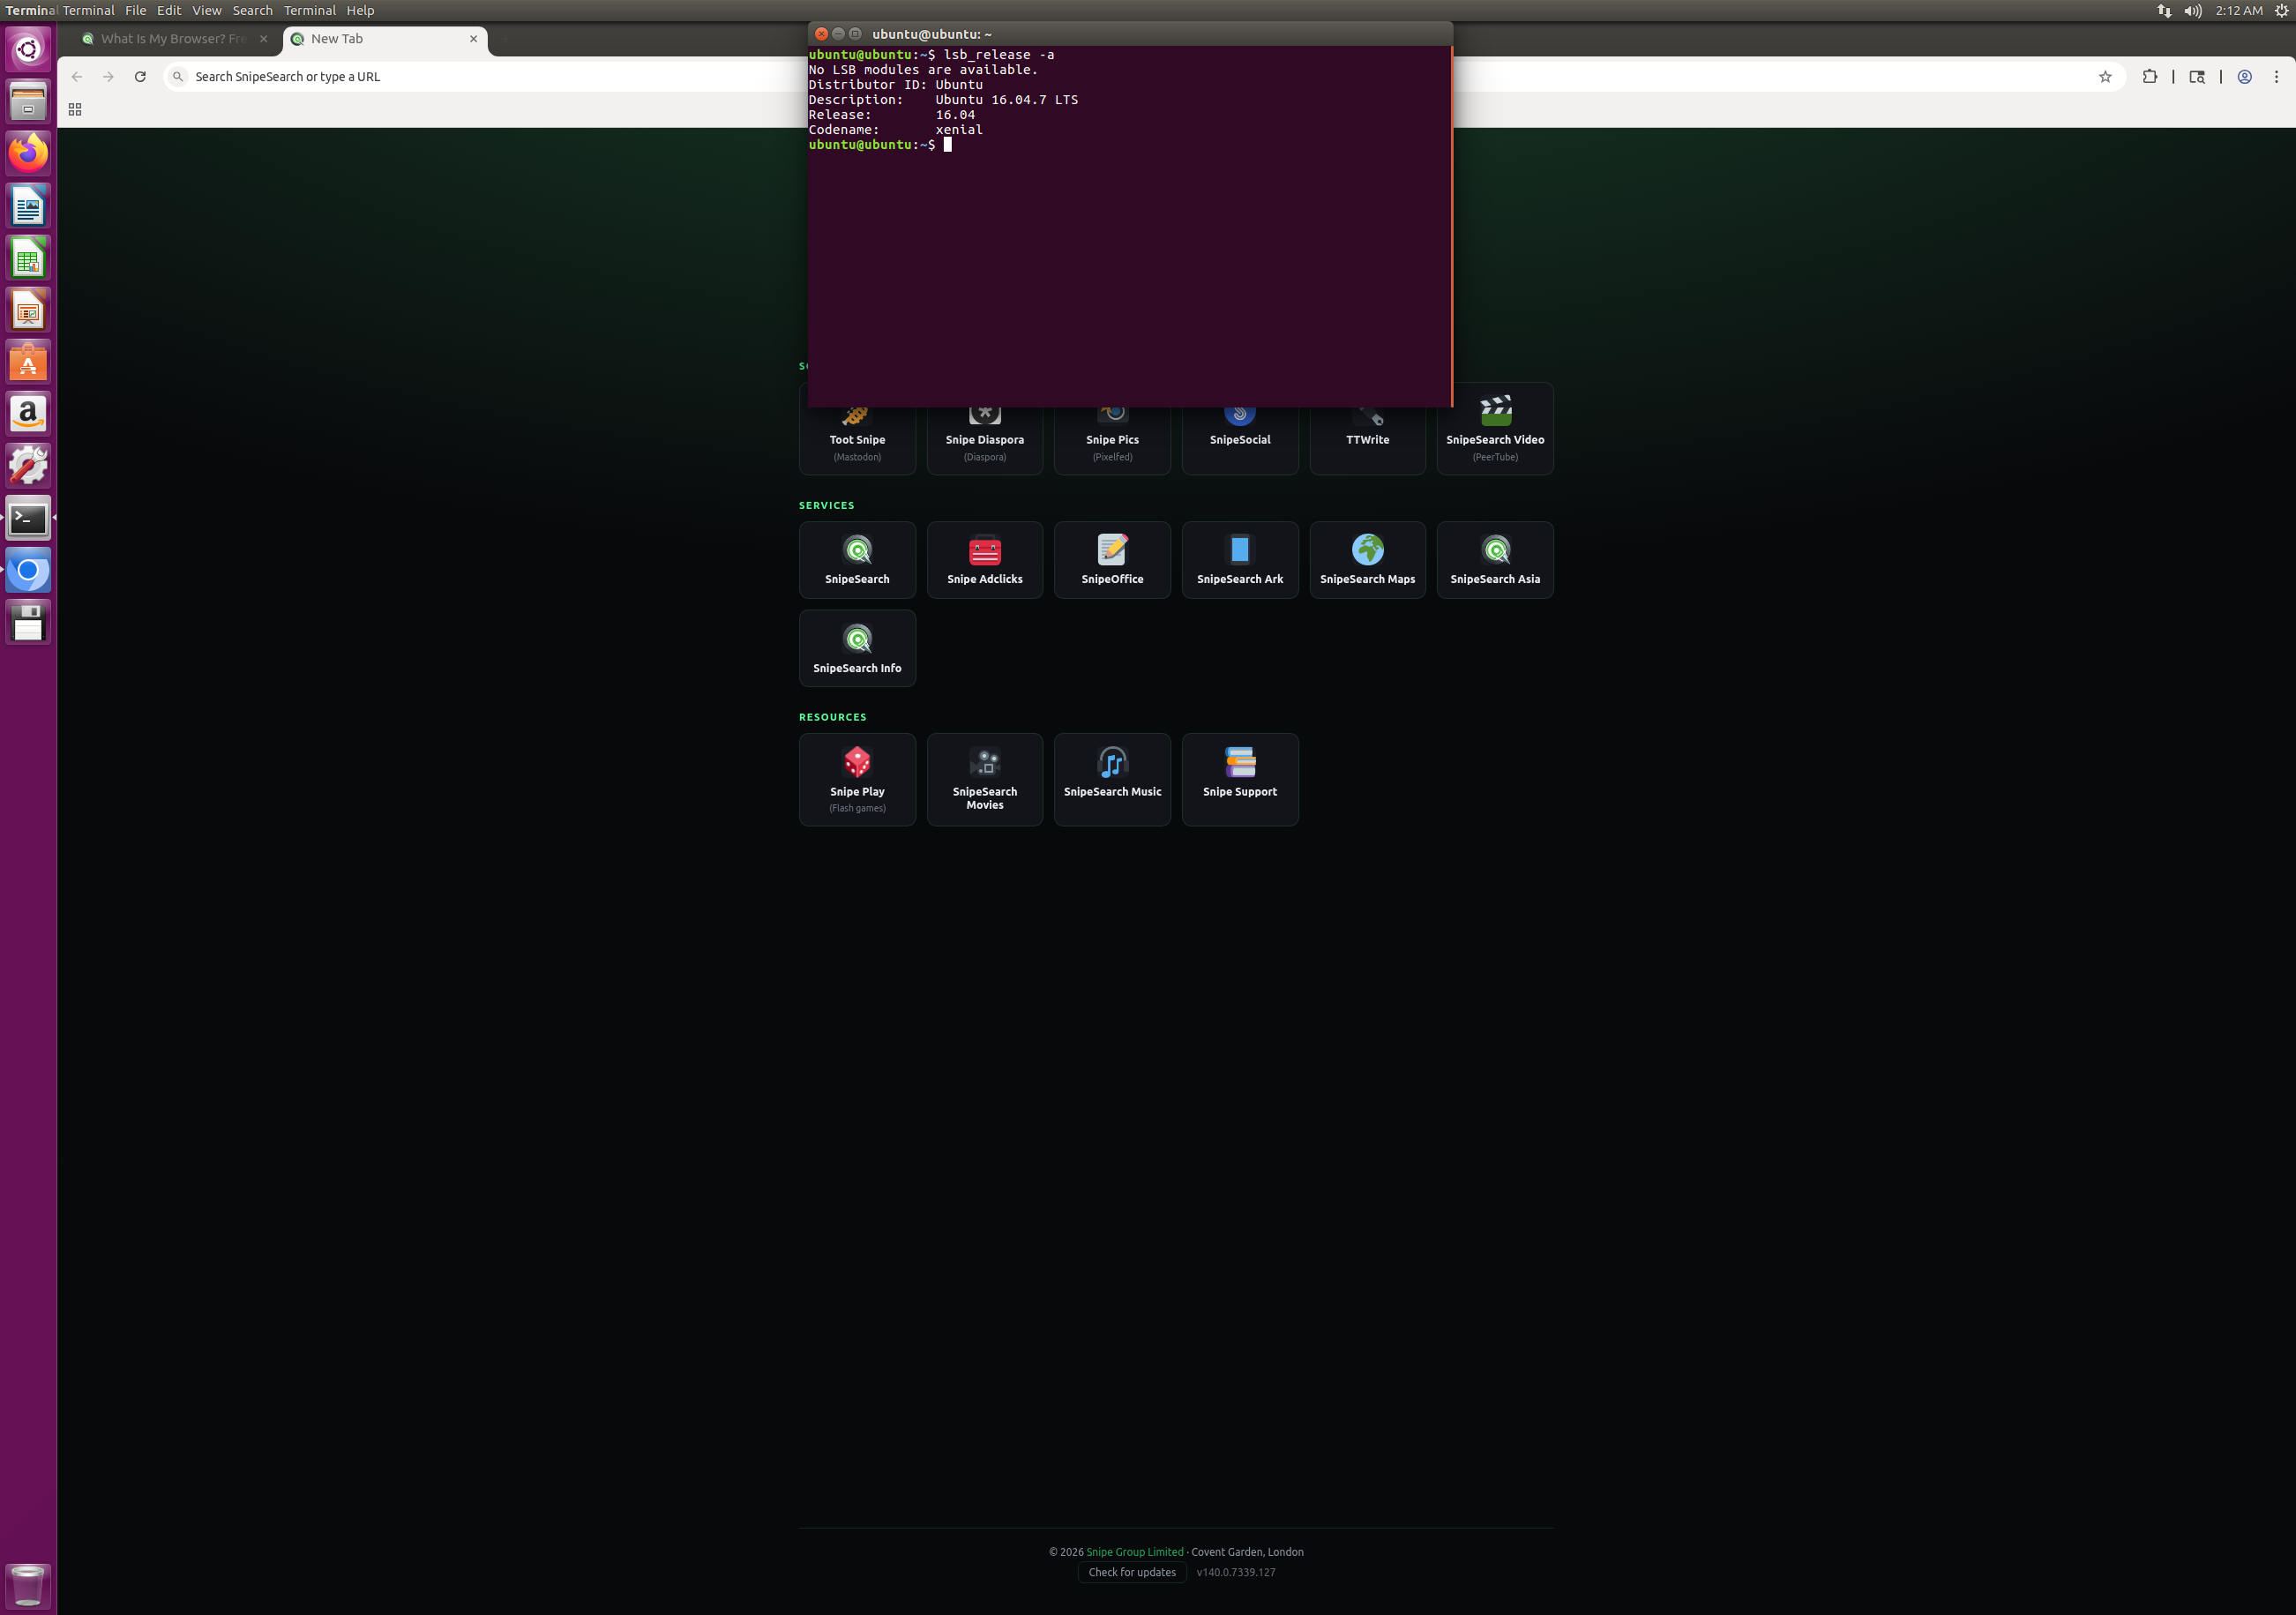Open the Snipe Support tile
The image size is (2296, 1615).
[1240, 779]
